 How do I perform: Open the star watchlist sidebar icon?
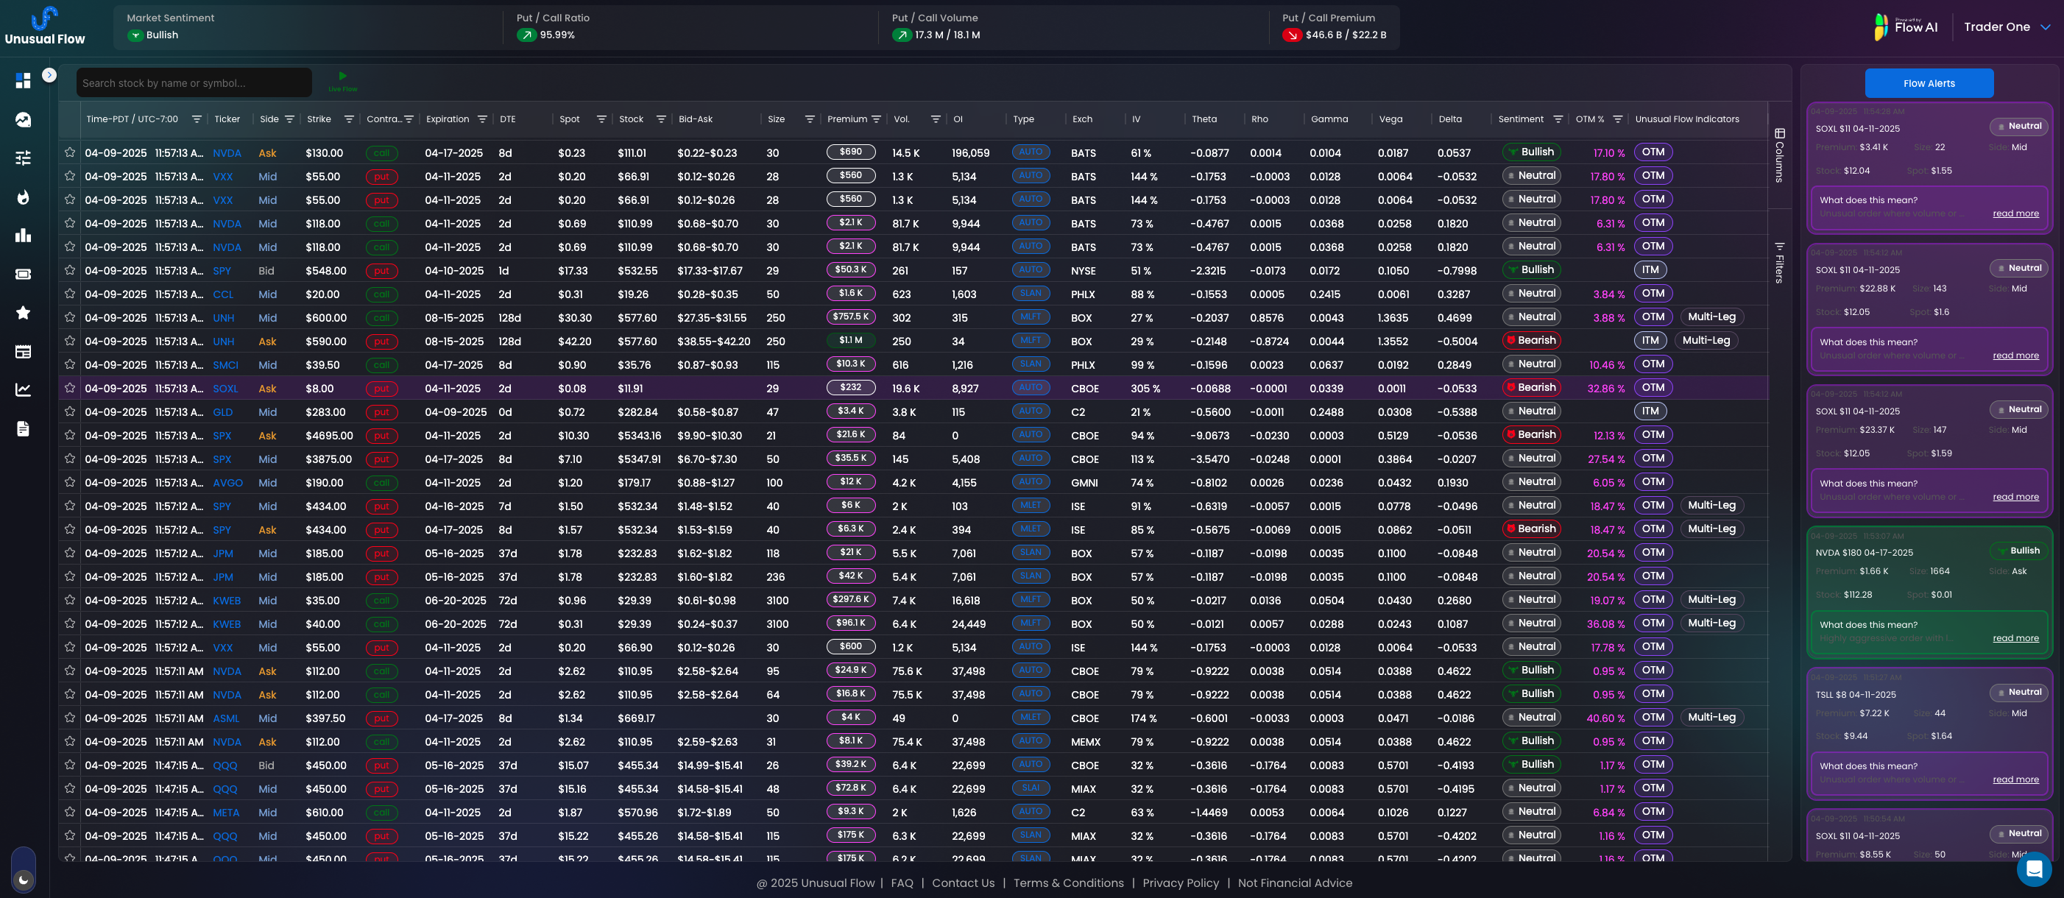tap(24, 312)
